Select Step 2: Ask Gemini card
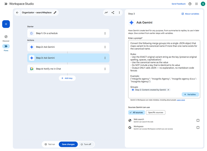Screen dimensions: 207x151 point(68,47)
